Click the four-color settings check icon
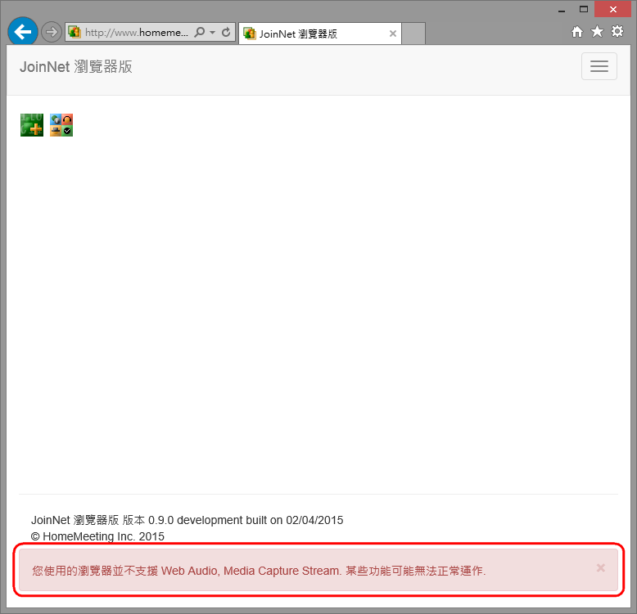Image resolution: width=637 pixels, height=614 pixels. click(61, 125)
